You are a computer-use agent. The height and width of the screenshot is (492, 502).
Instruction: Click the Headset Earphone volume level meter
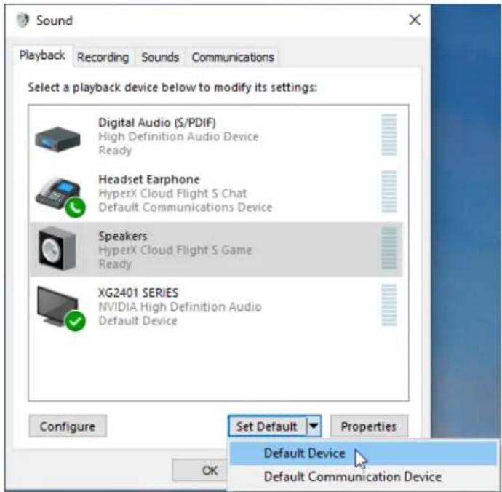[x=389, y=191]
